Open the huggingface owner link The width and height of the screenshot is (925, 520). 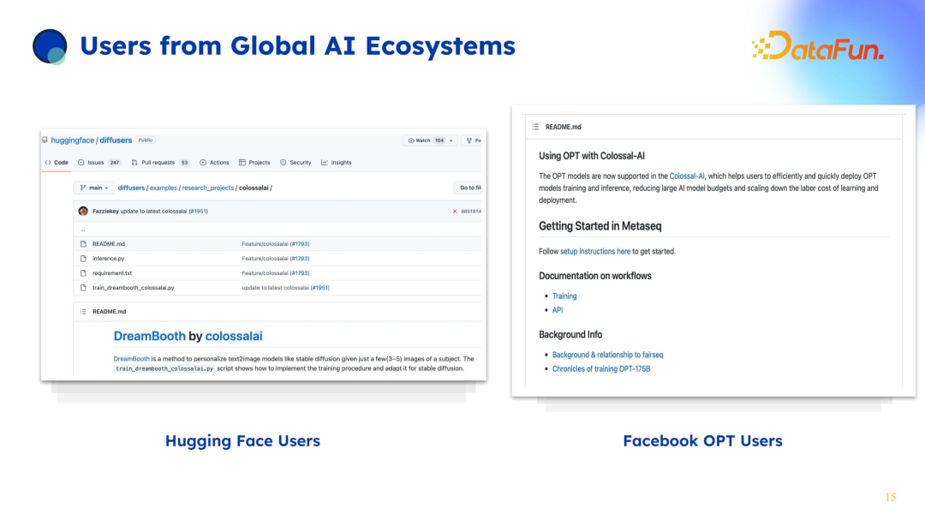[x=73, y=140]
